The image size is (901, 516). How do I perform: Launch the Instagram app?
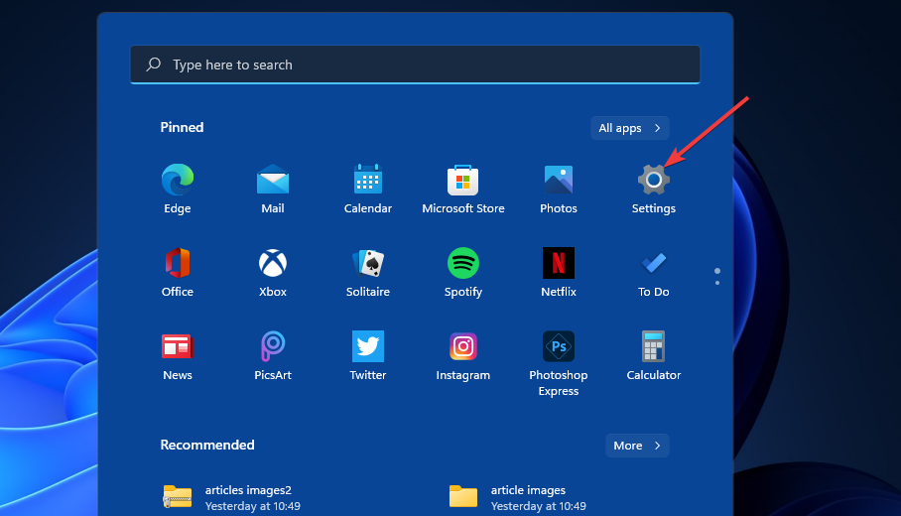[463, 355]
